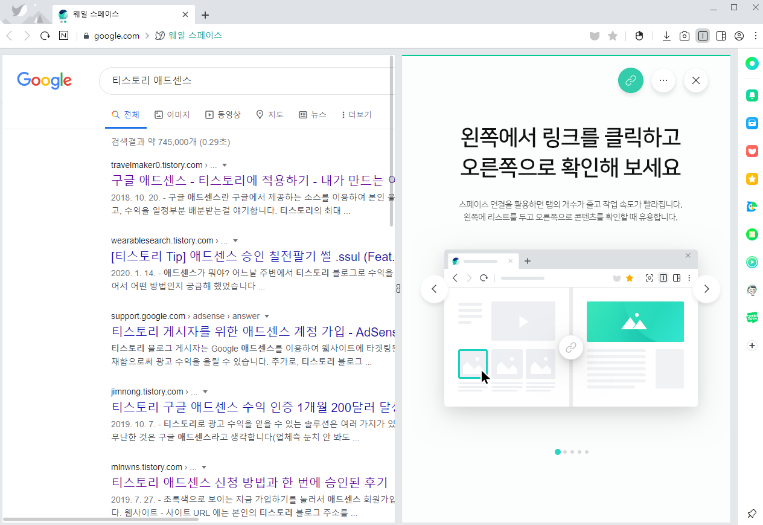Show next guide slide with right arrow

pyautogui.click(x=706, y=289)
